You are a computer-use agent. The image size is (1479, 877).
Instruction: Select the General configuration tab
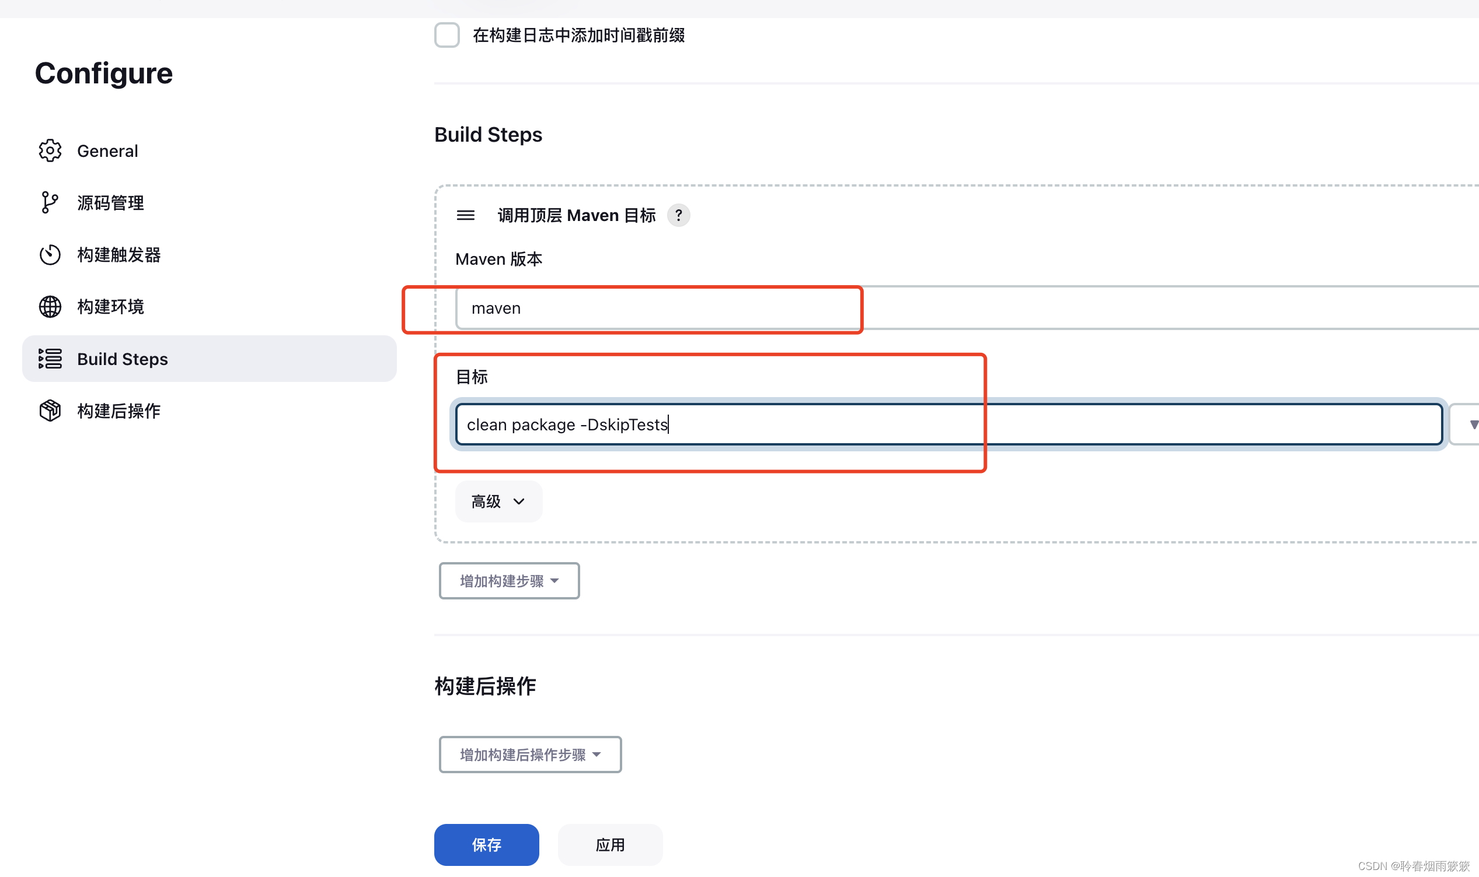(107, 150)
